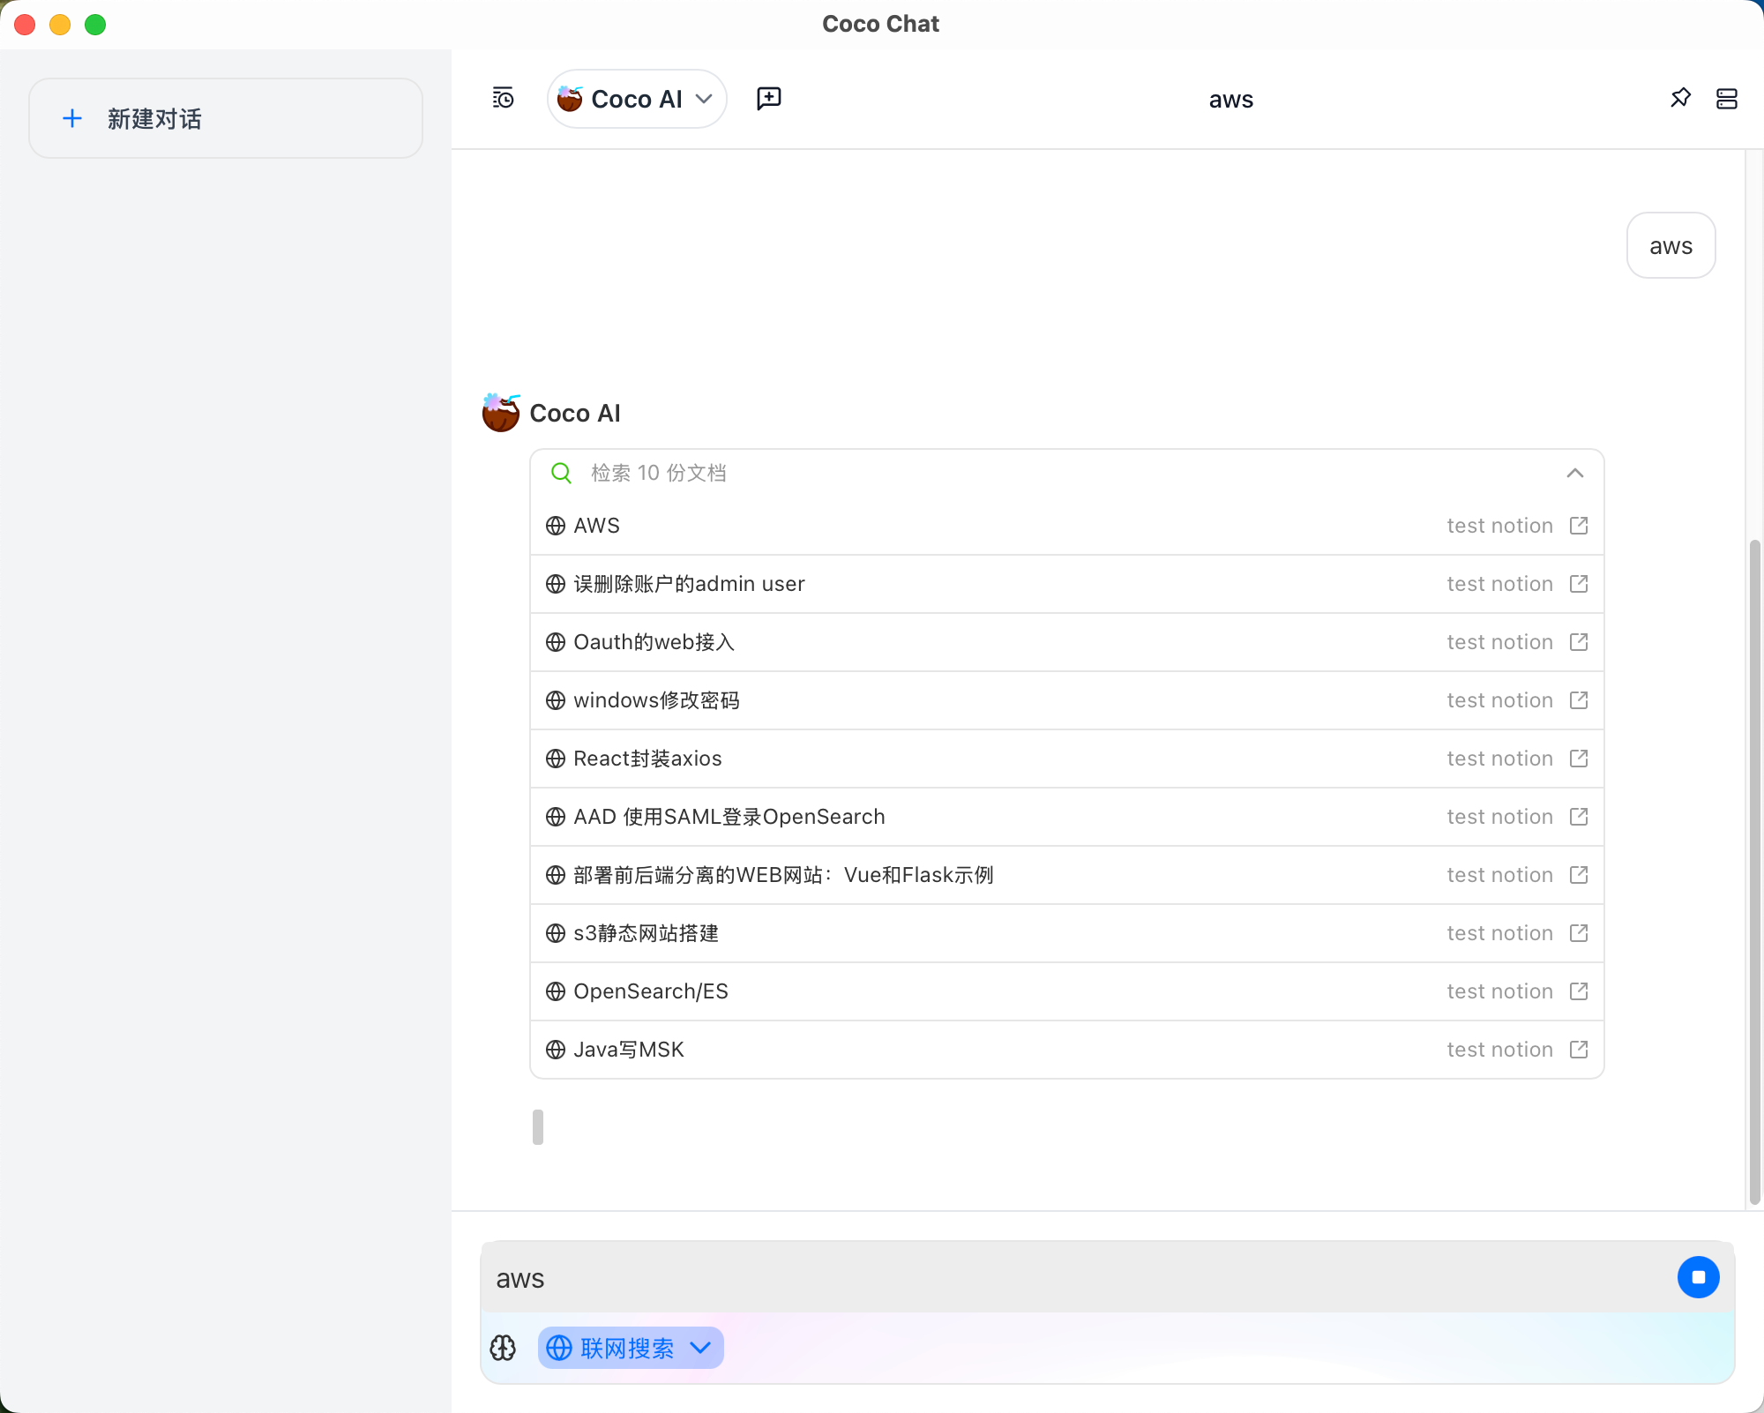Open external link for Java写MSK
Viewport: 1764px width, 1413px height.
pos(1579,1050)
